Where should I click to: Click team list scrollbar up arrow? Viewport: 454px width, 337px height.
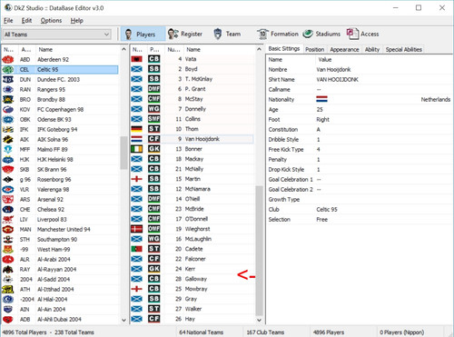point(123,49)
